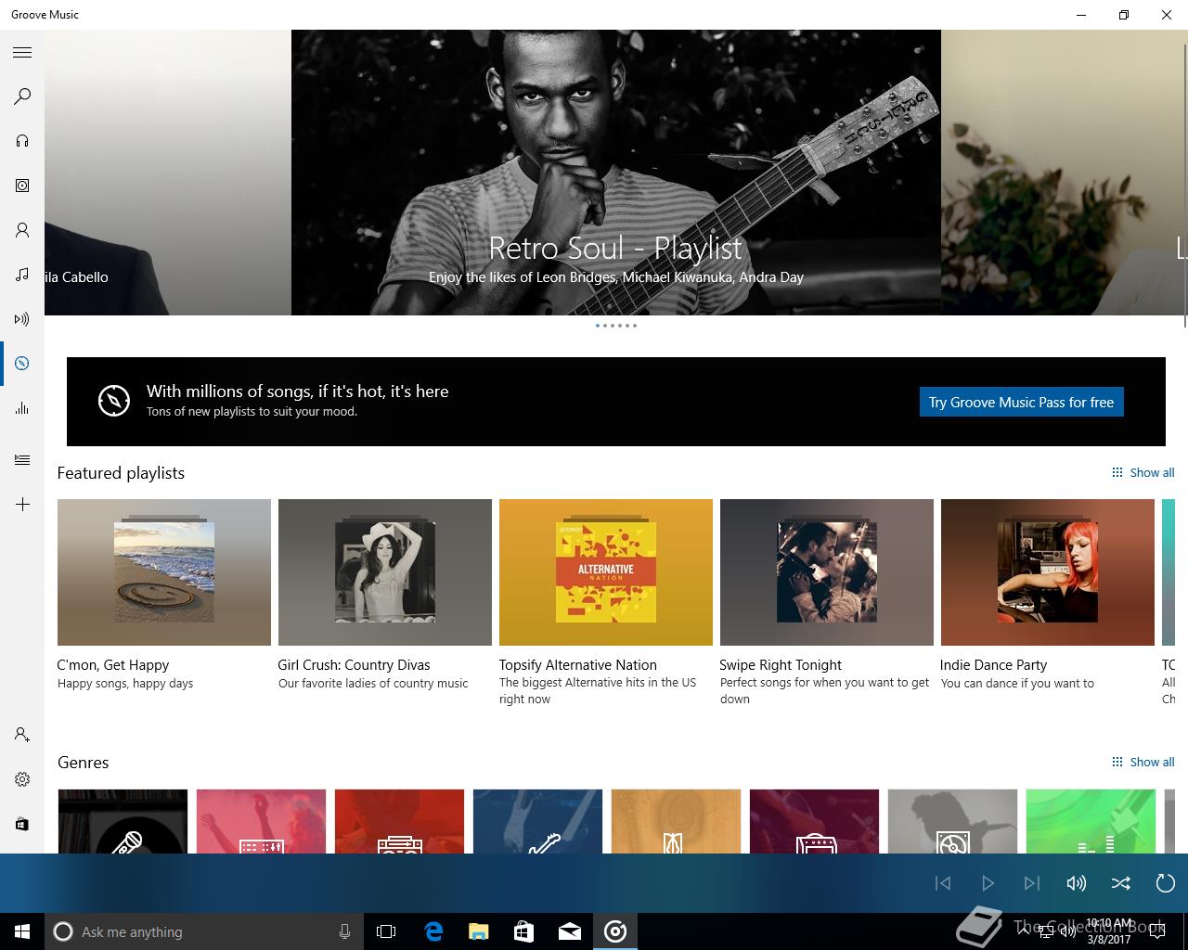Open the charts bar-graph icon in sidebar
Screen dimensions: 1188x950
22,408
